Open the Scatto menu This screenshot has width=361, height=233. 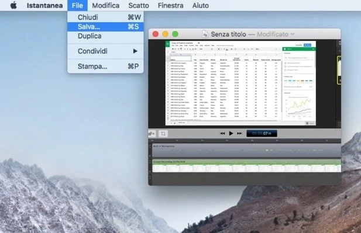(139, 5)
